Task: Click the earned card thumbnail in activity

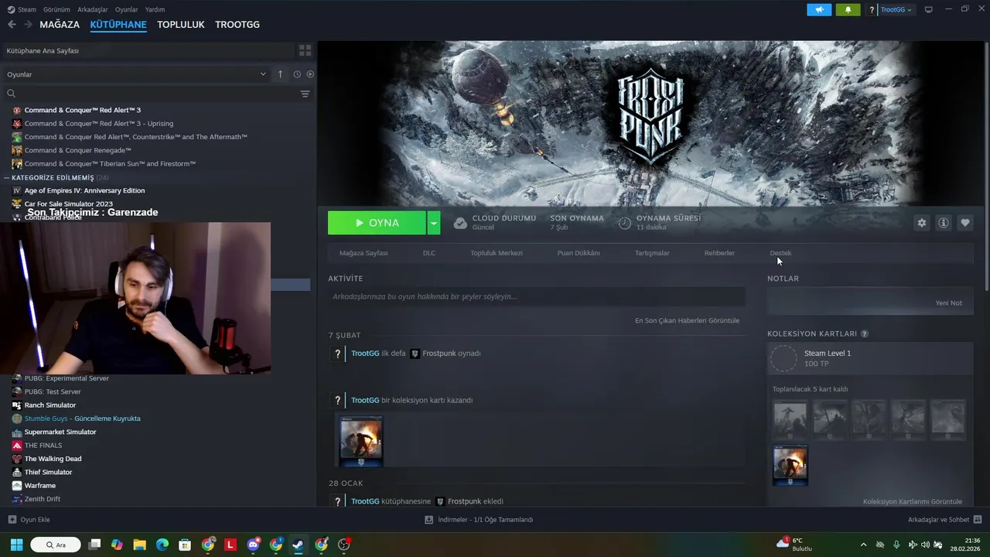Action: click(x=361, y=441)
